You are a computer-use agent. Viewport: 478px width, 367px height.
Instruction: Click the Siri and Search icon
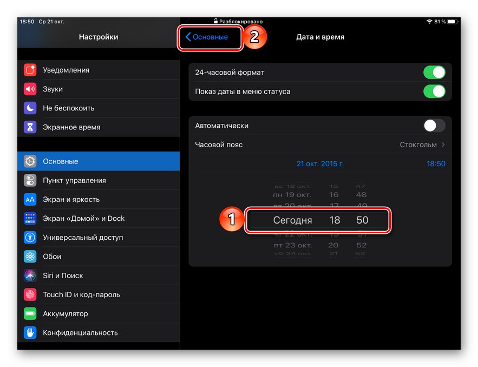[30, 276]
